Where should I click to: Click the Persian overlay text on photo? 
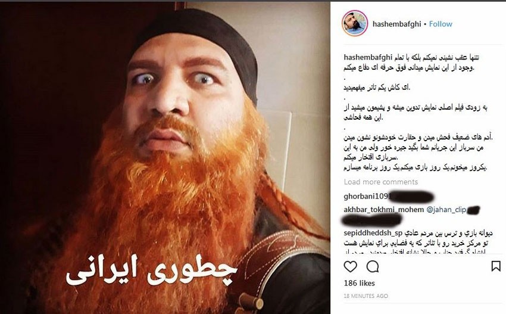[x=151, y=271]
